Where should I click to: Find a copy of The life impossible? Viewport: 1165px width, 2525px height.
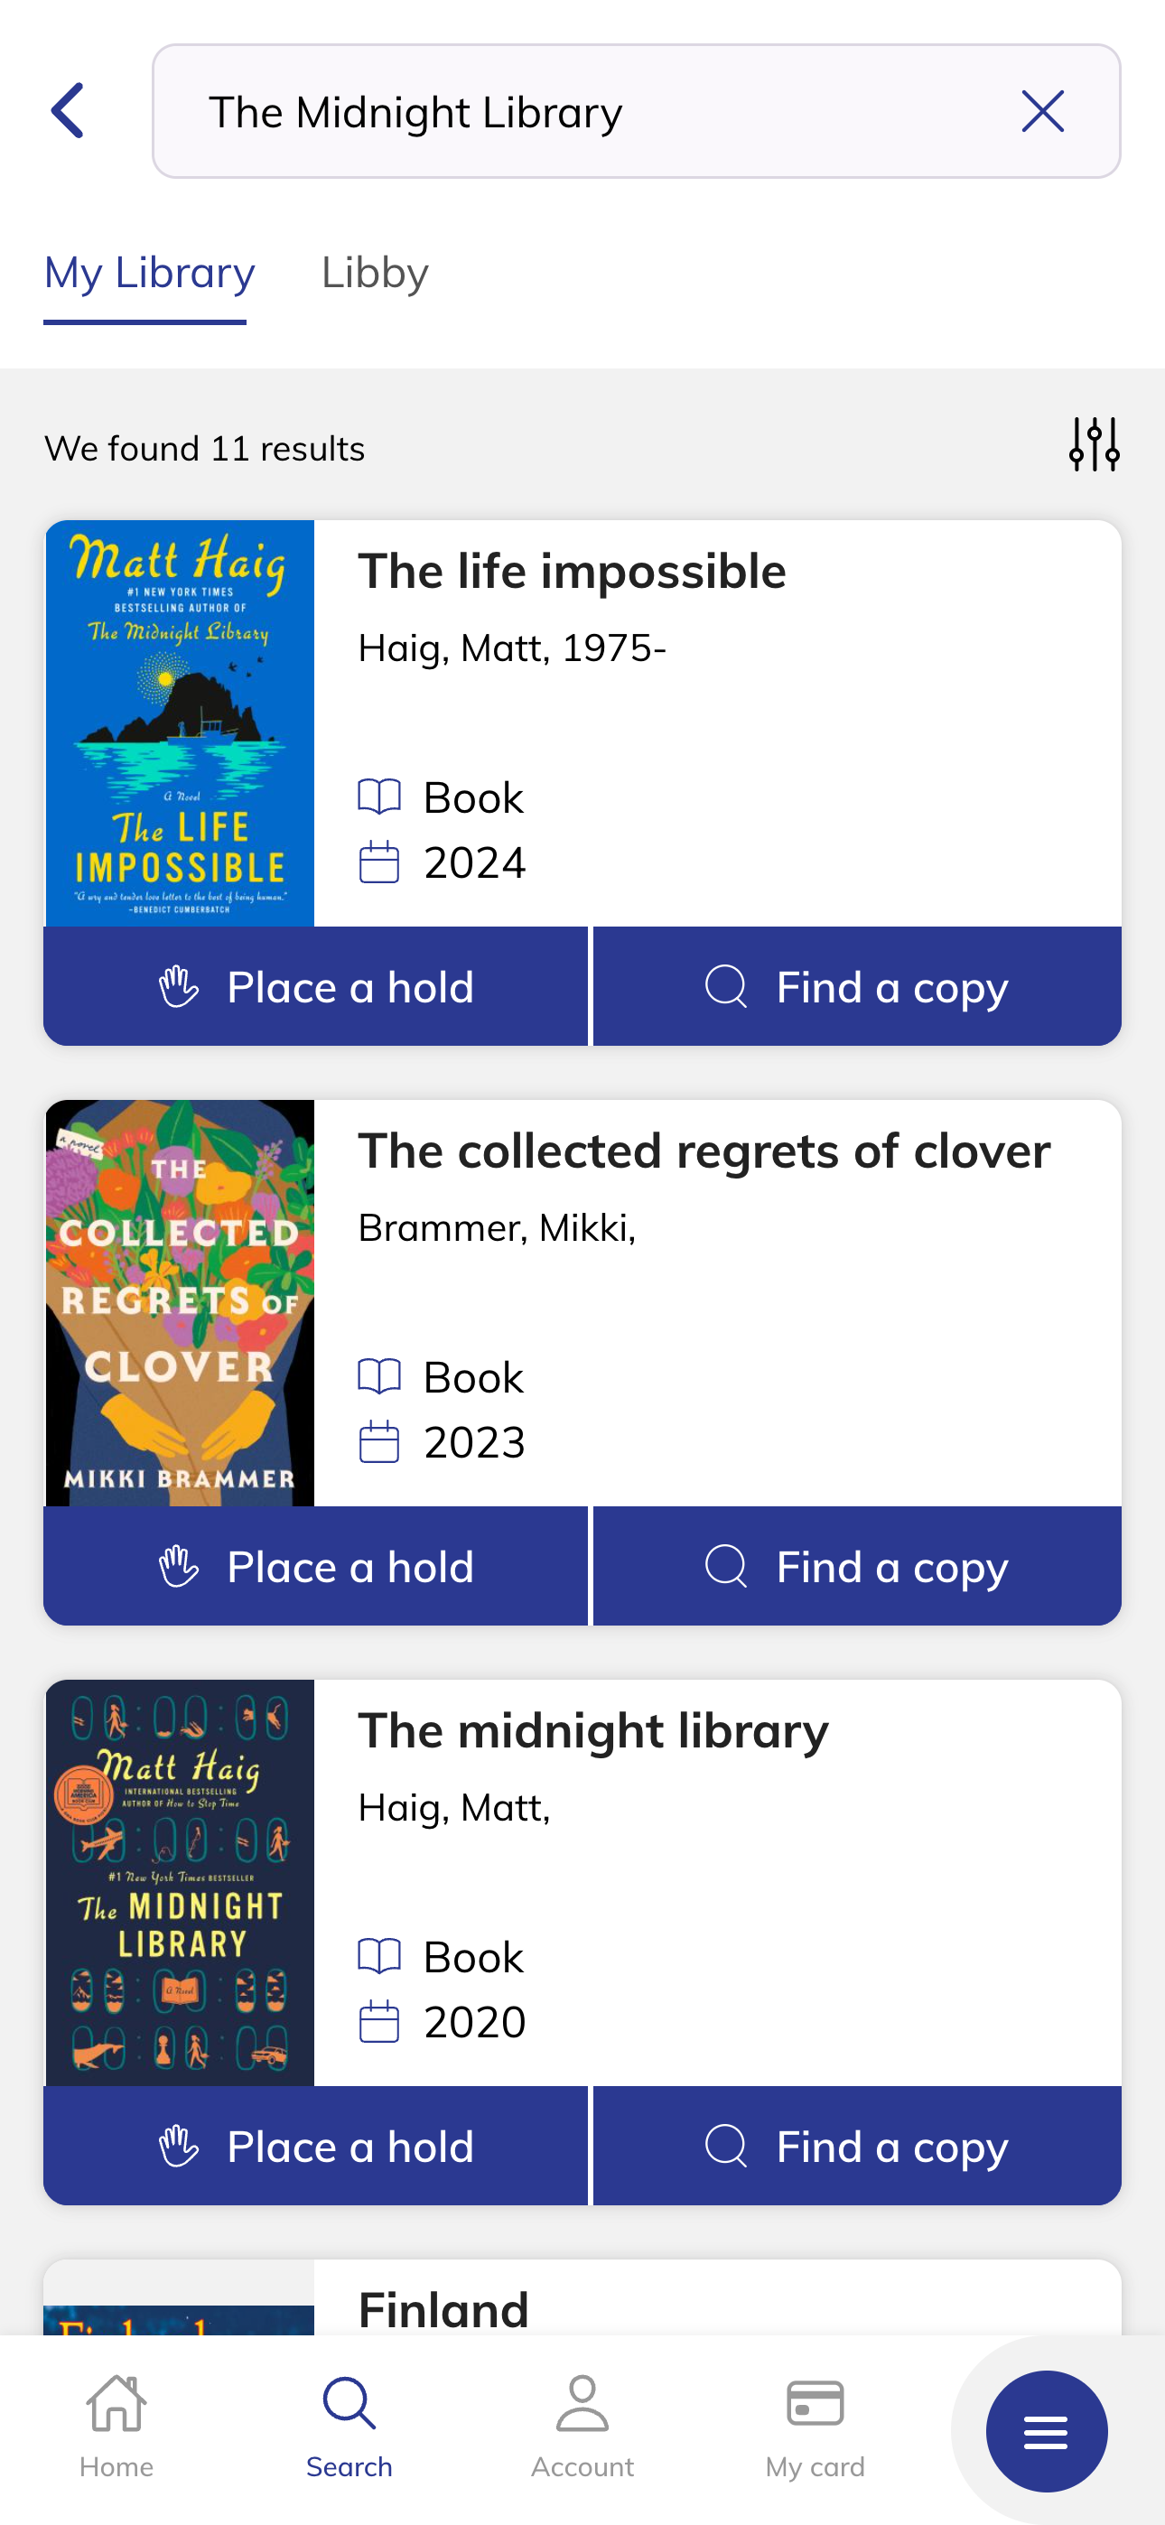coord(857,986)
